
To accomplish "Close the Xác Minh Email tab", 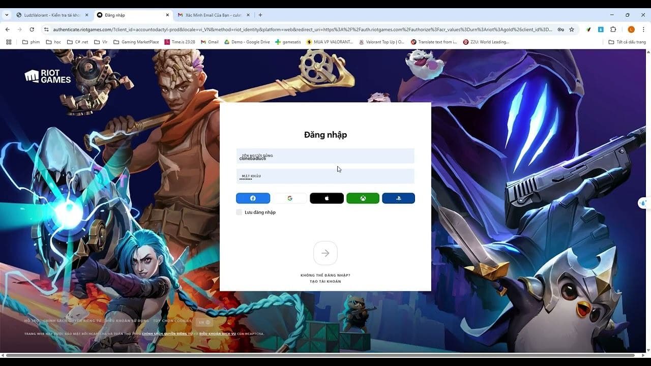I will 247,15.
